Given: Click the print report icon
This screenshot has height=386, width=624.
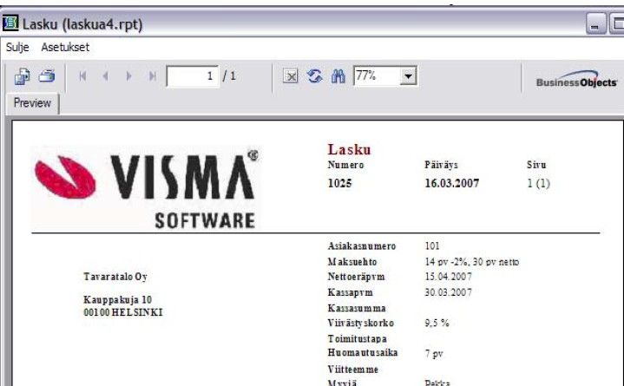Looking at the screenshot, I should (47, 75).
